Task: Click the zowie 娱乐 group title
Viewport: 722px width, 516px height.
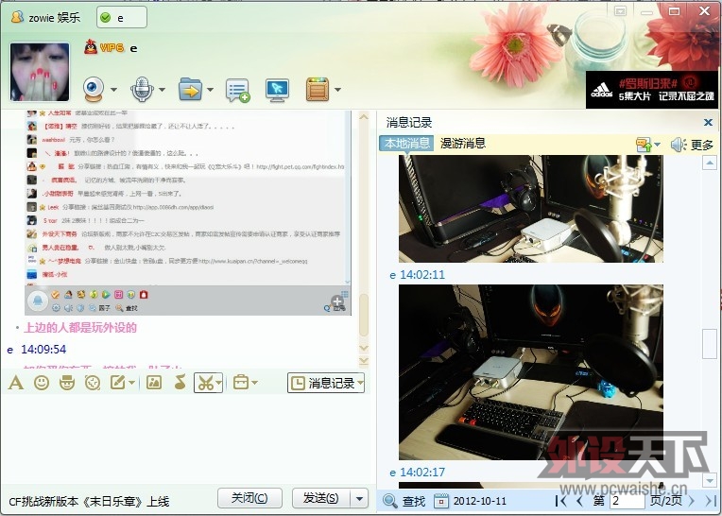Action: tap(54, 18)
